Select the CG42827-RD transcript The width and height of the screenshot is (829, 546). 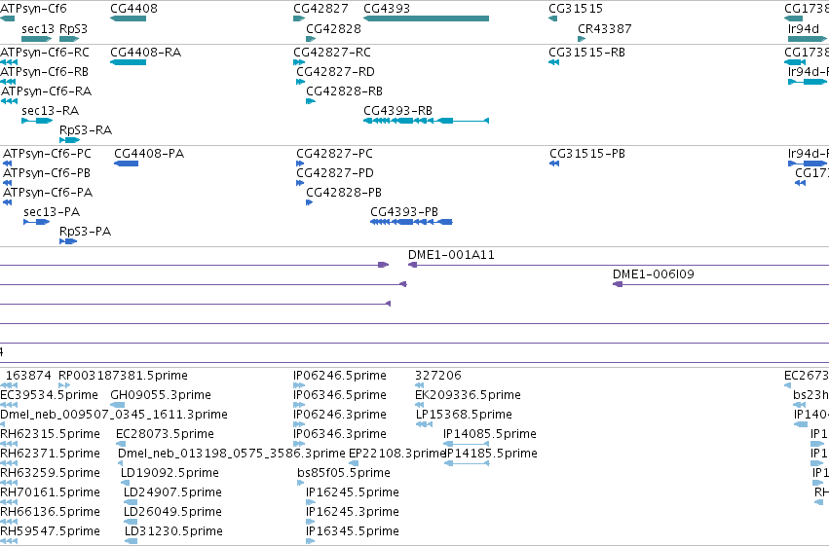point(301,82)
